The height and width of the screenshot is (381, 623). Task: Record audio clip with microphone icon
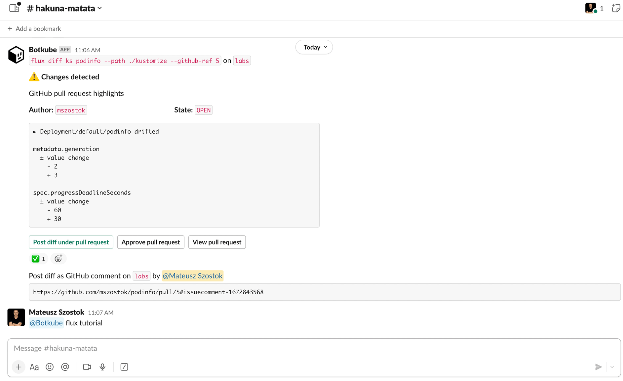tap(102, 367)
